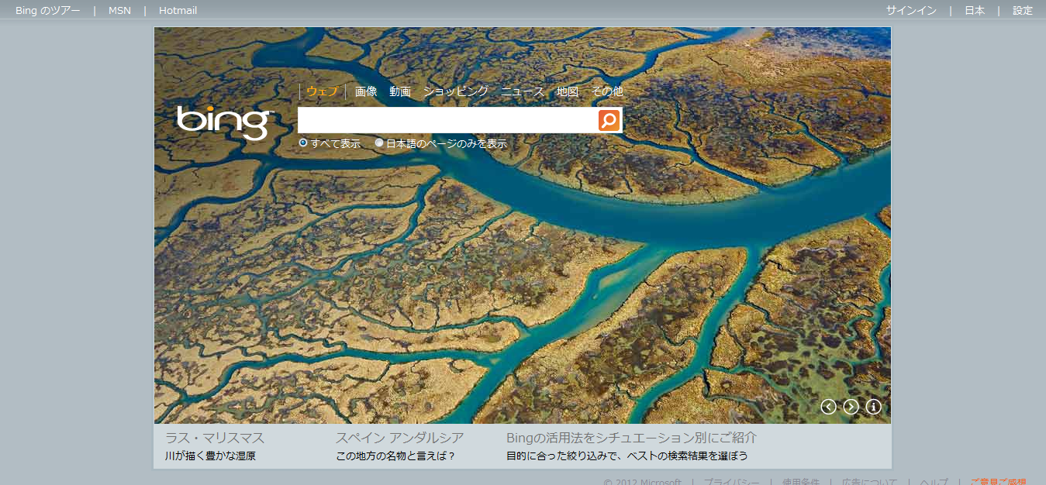Image resolution: width=1046 pixels, height=485 pixels.
Task: Change region via the 日本 link
Action: (975, 10)
